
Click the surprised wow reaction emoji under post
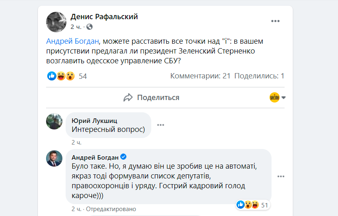click(70, 76)
